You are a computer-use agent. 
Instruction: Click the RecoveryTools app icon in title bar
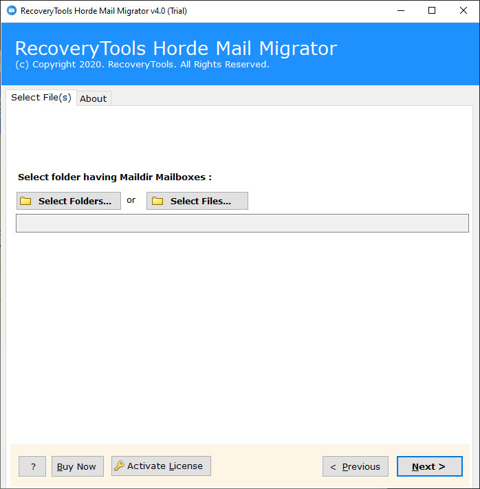pos(12,10)
